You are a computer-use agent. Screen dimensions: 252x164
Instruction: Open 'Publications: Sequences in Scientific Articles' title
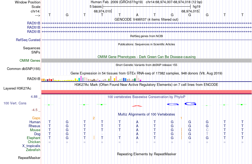(x=146, y=44)
